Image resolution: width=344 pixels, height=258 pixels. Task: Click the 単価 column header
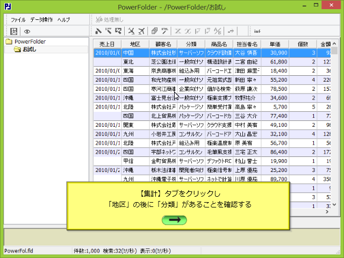[x=275, y=44]
